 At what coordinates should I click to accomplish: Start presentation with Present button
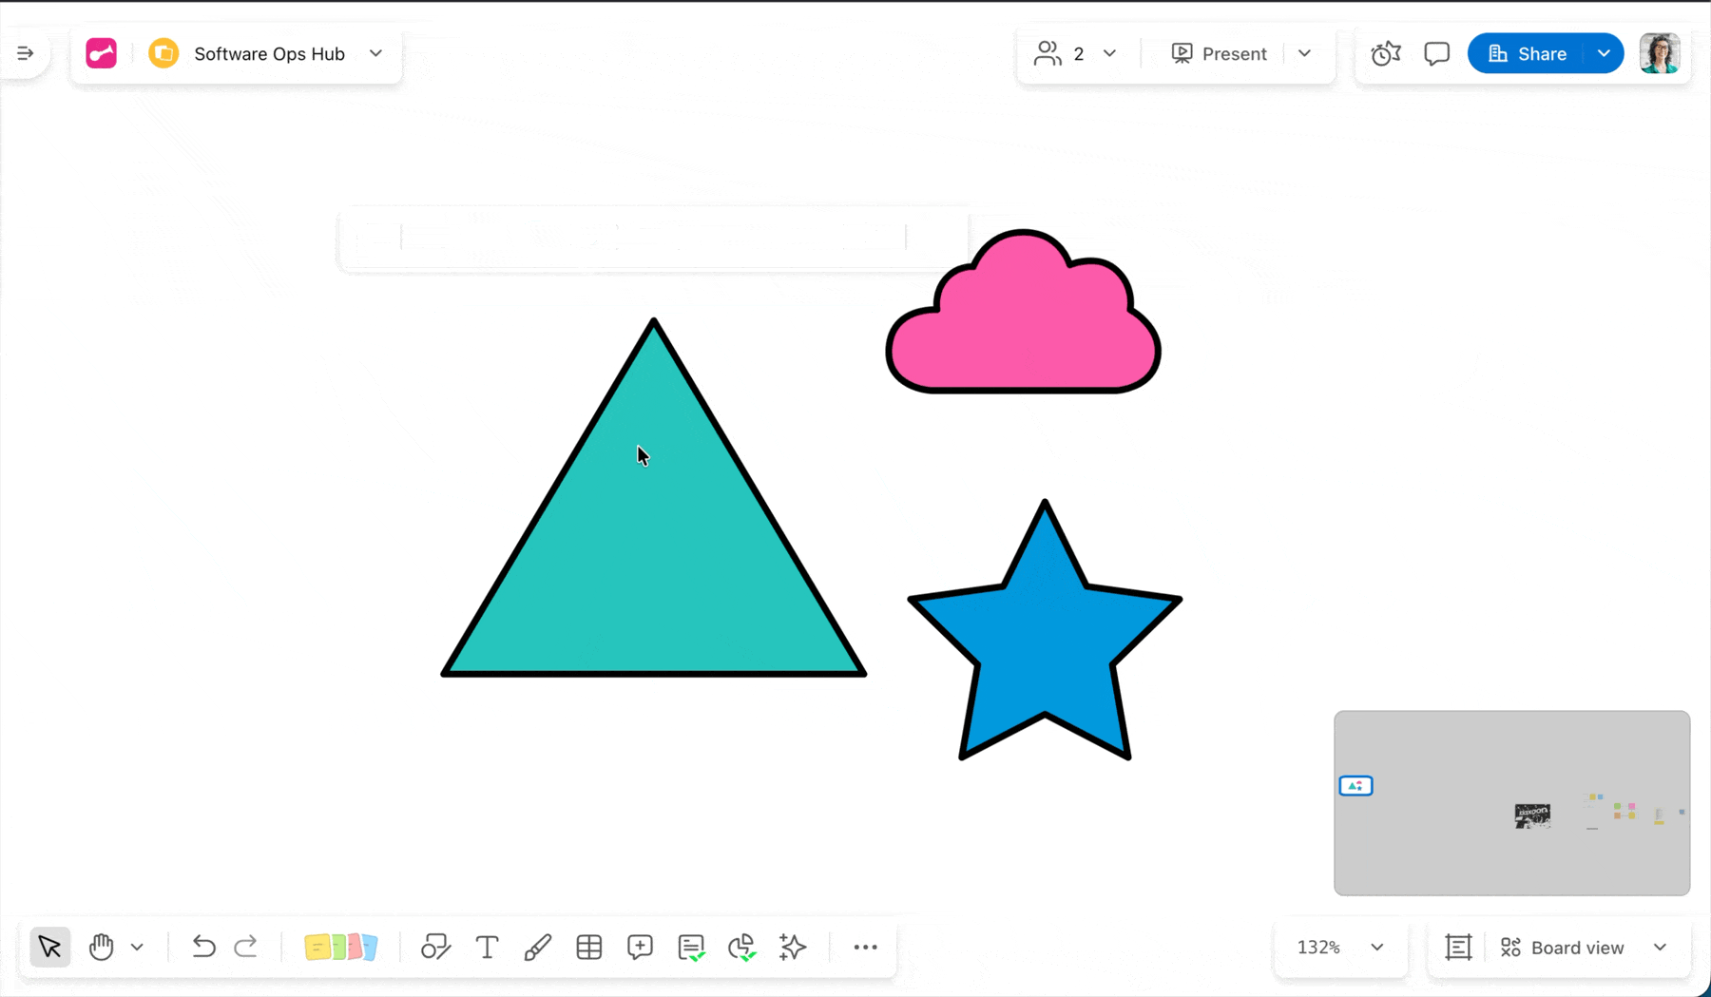pyautogui.click(x=1220, y=54)
